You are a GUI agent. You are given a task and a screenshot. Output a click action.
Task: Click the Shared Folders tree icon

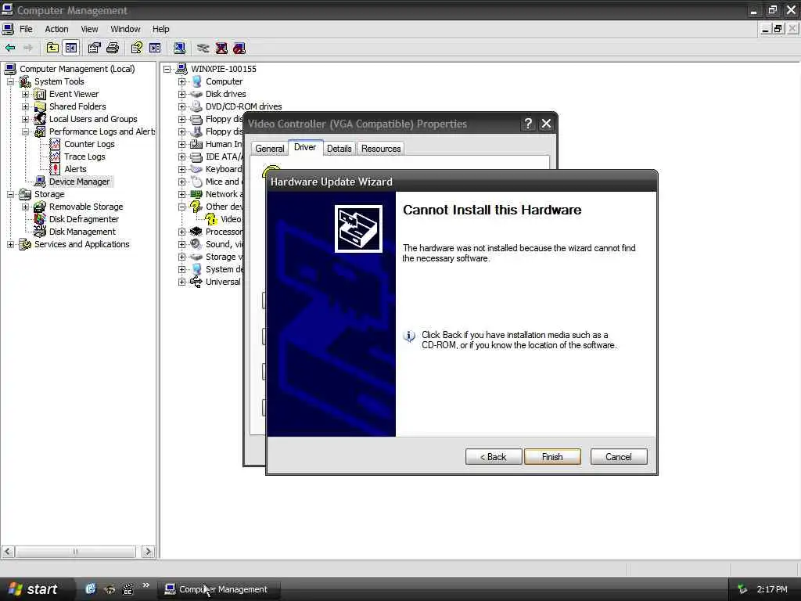40,106
